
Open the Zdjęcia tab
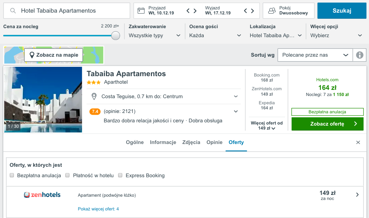coord(191,142)
